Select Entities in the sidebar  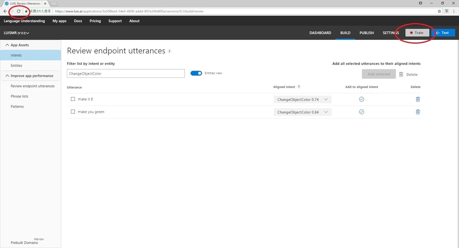coord(17,66)
